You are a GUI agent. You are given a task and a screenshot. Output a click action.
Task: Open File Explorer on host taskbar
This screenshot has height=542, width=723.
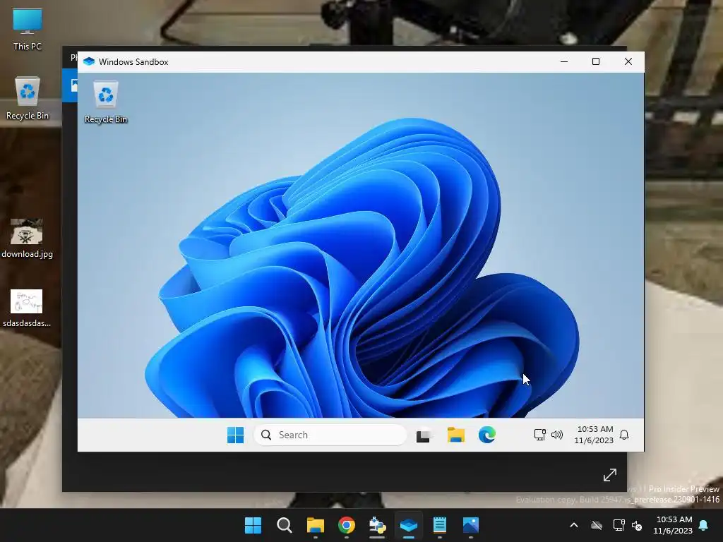(316, 525)
